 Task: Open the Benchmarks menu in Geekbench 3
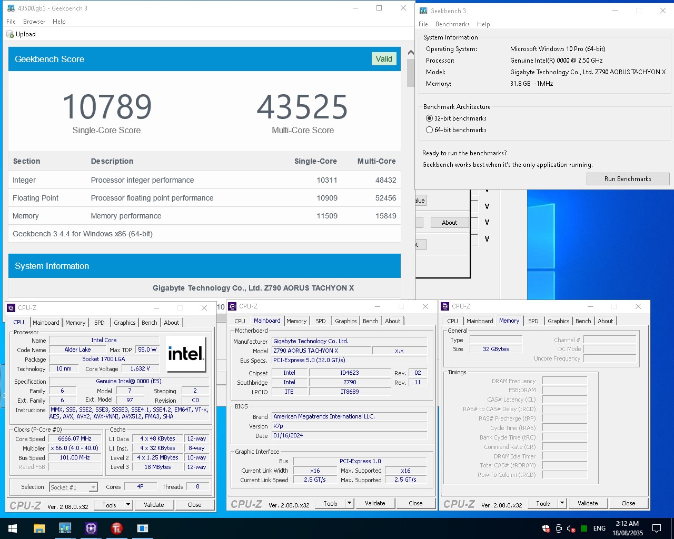452,24
